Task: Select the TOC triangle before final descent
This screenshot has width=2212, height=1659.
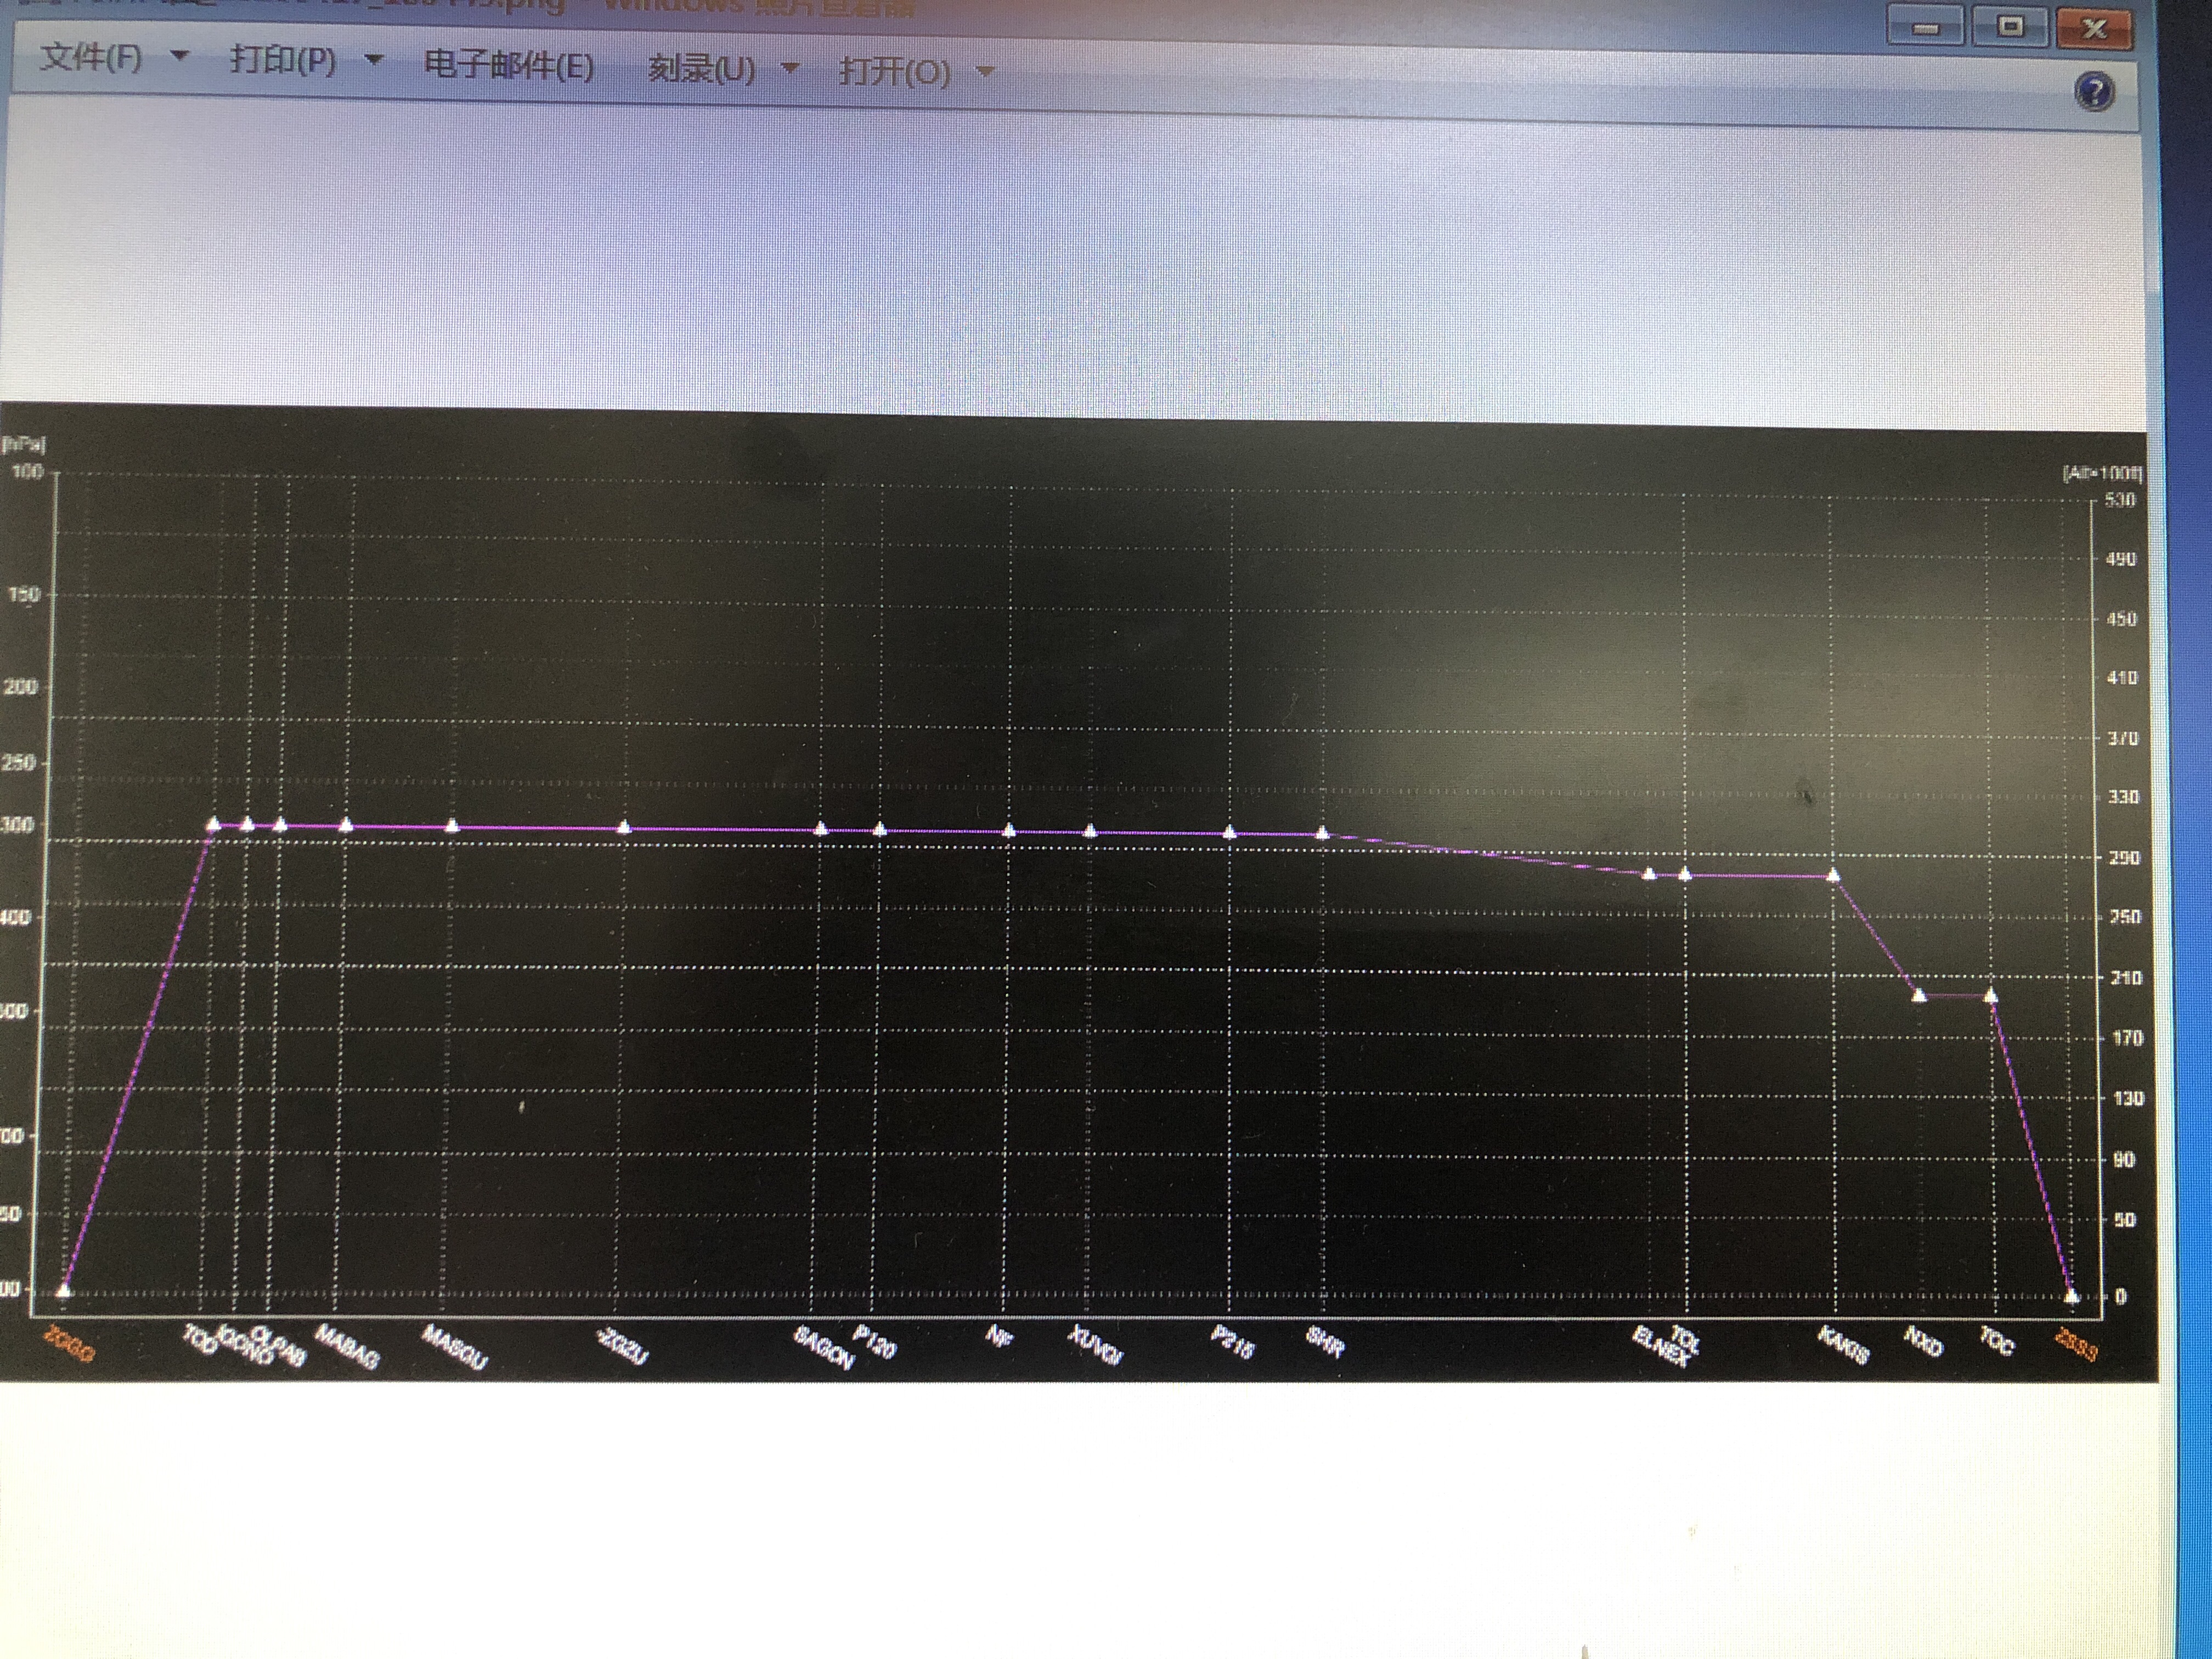Action: pyautogui.click(x=1990, y=996)
